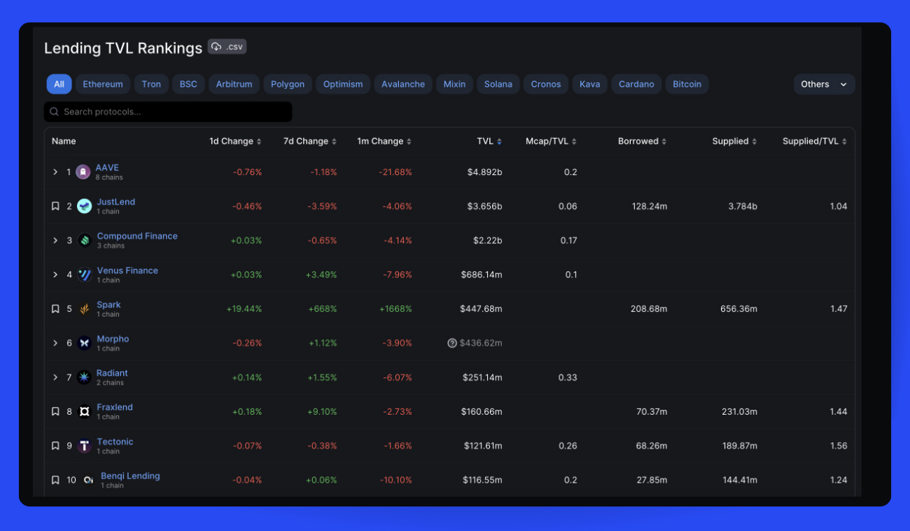Expand the Compound Finance row
The width and height of the screenshot is (910, 531).
(55, 240)
